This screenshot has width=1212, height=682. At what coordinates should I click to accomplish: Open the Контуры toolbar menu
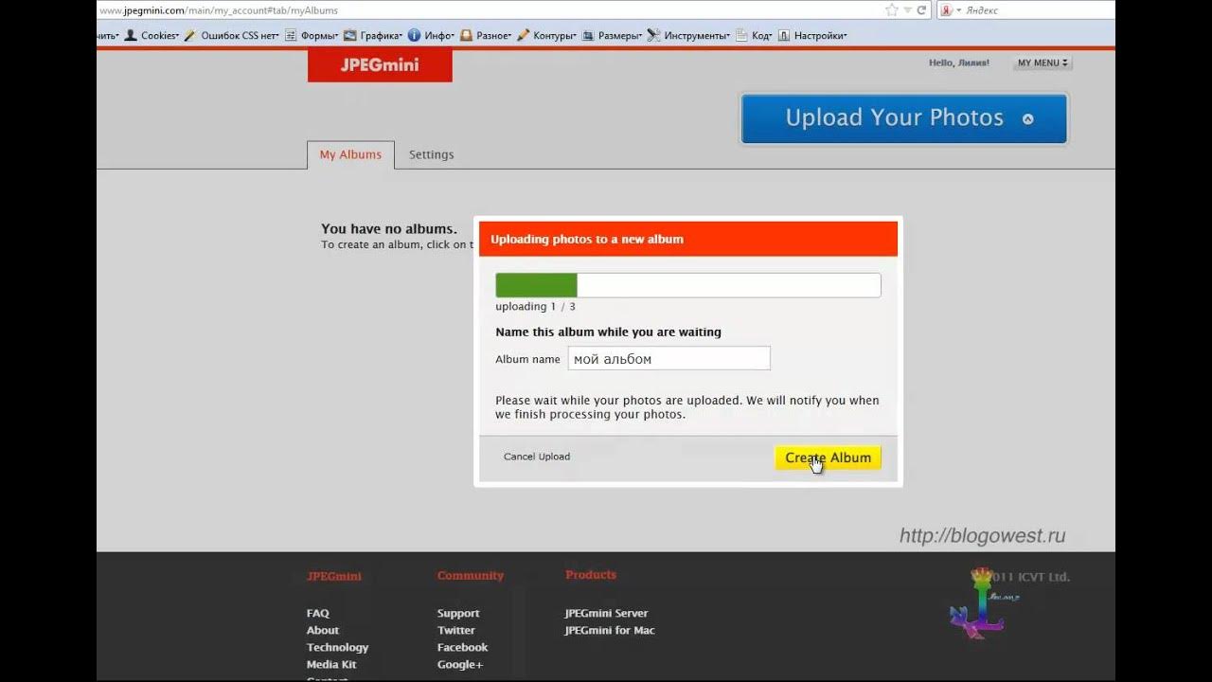546,35
